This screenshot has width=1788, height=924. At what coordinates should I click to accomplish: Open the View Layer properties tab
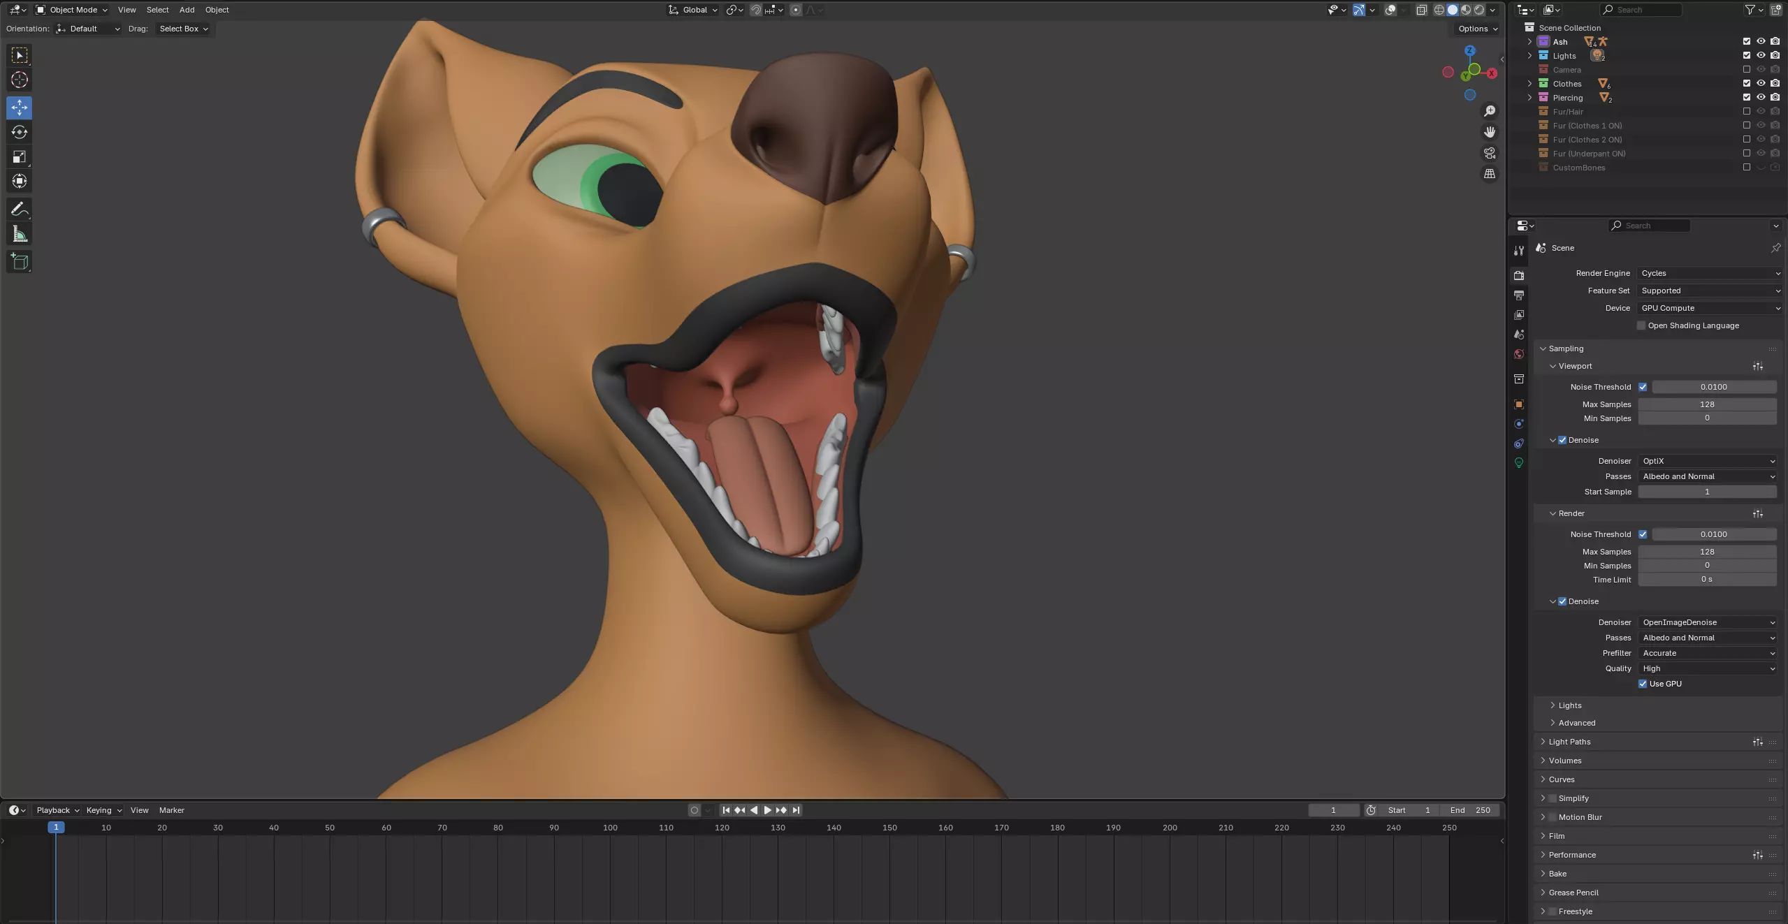1519,315
